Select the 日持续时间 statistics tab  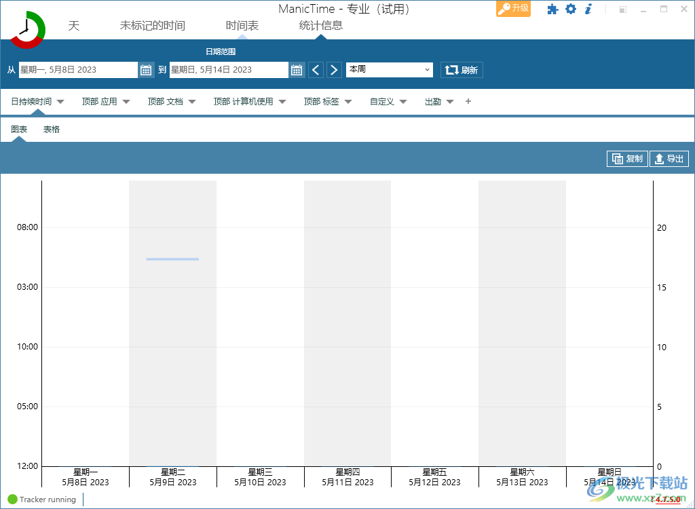click(31, 102)
